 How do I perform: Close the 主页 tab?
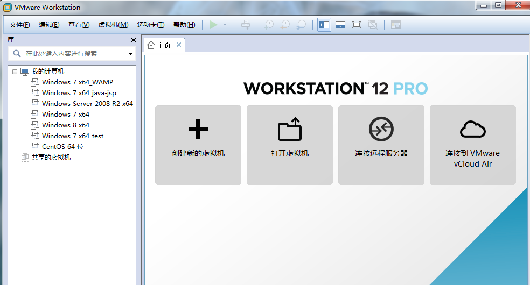(x=179, y=45)
